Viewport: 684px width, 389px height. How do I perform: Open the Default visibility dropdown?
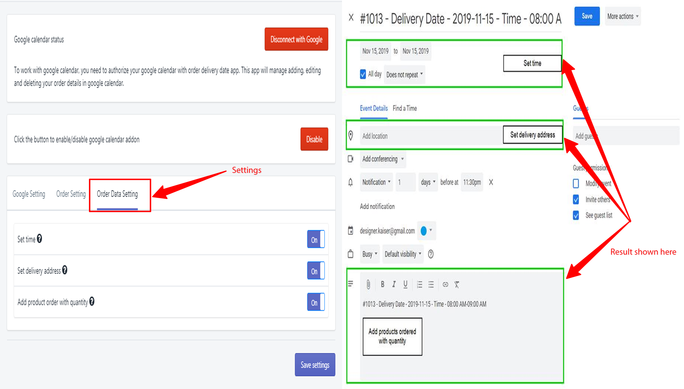[402, 254]
